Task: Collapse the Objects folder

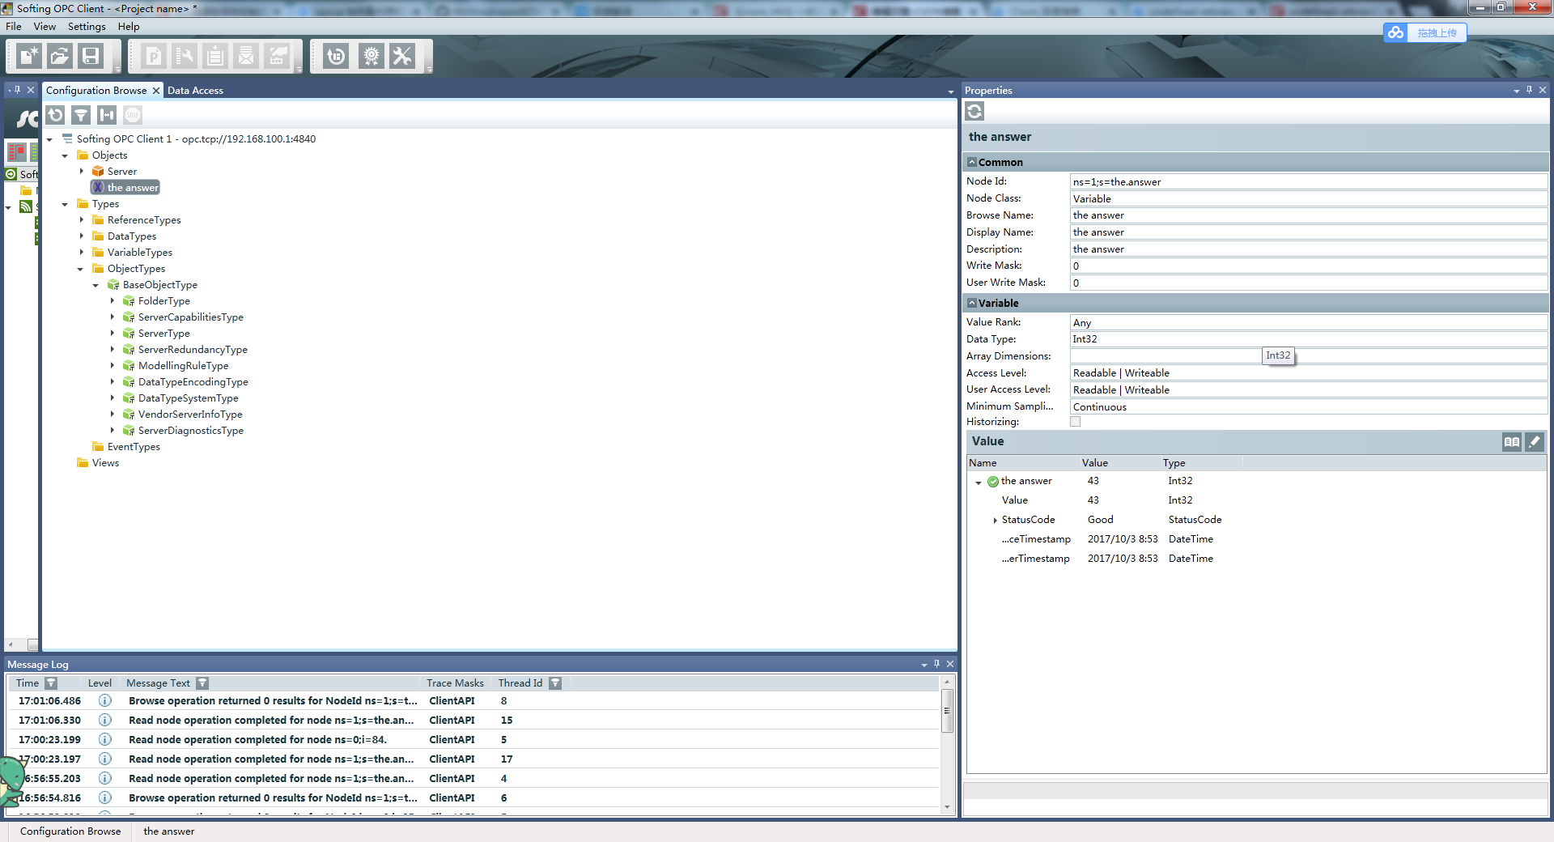Action: click(66, 155)
